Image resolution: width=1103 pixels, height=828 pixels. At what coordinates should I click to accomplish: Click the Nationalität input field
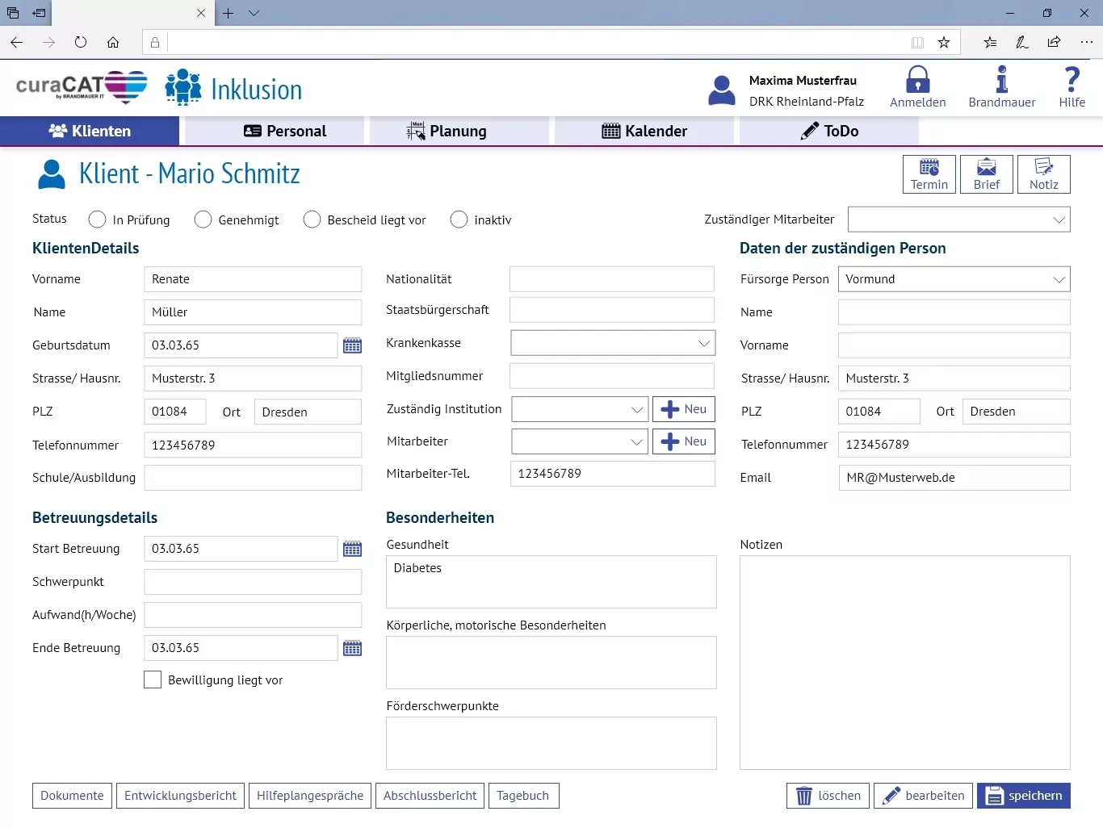click(612, 279)
